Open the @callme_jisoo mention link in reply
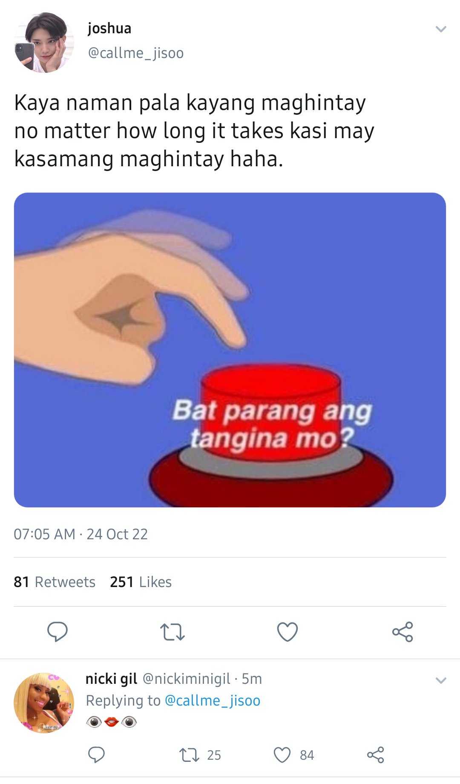The width and height of the screenshot is (460, 784). (x=212, y=700)
